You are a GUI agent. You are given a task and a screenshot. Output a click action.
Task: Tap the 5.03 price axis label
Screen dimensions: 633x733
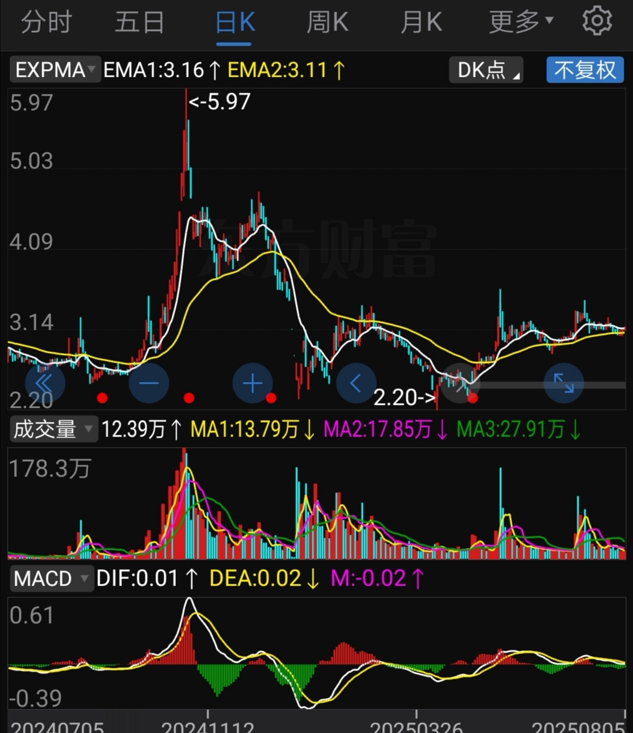tap(31, 161)
